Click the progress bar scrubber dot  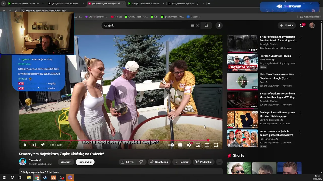(x=208, y=140)
